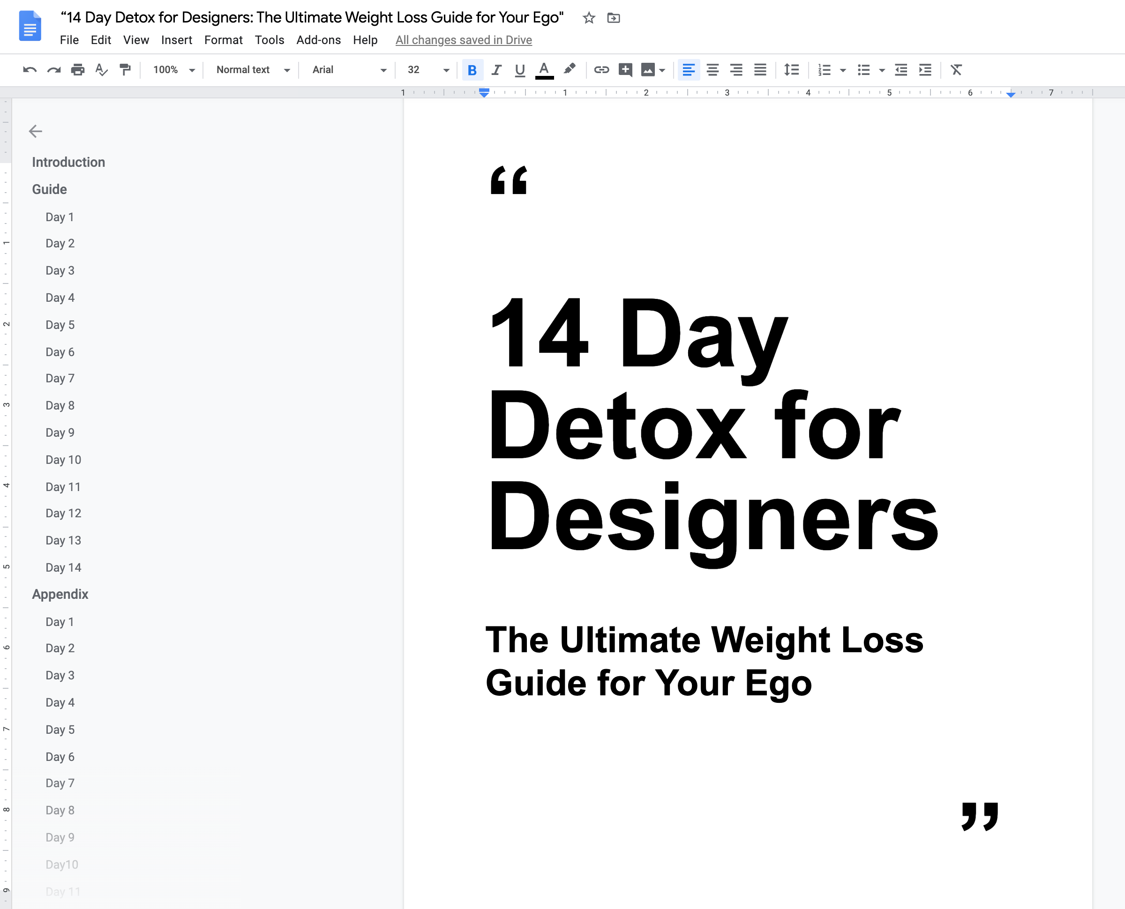The image size is (1125, 909).
Task: Open numbered list style dropdown arrow
Action: click(x=843, y=70)
